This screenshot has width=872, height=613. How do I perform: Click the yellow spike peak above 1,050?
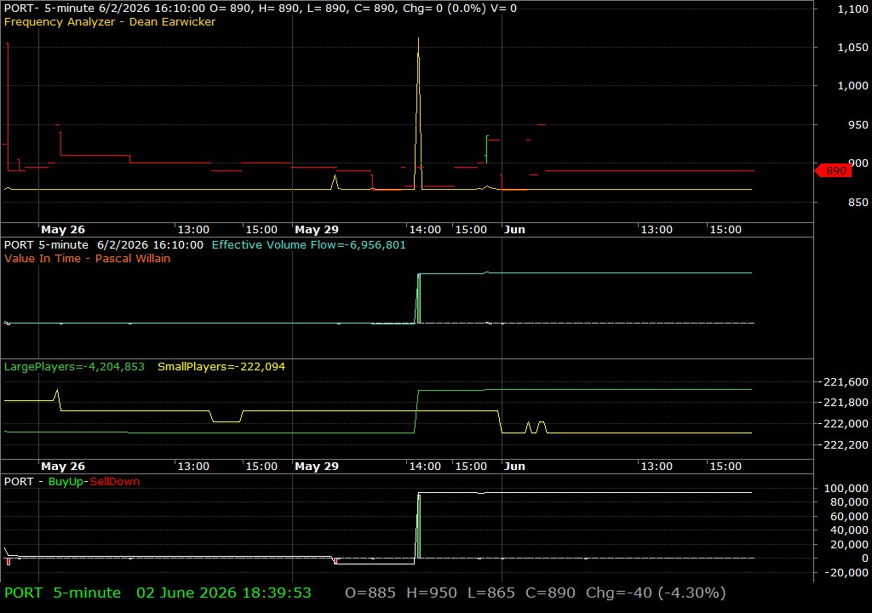click(x=418, y=38)
